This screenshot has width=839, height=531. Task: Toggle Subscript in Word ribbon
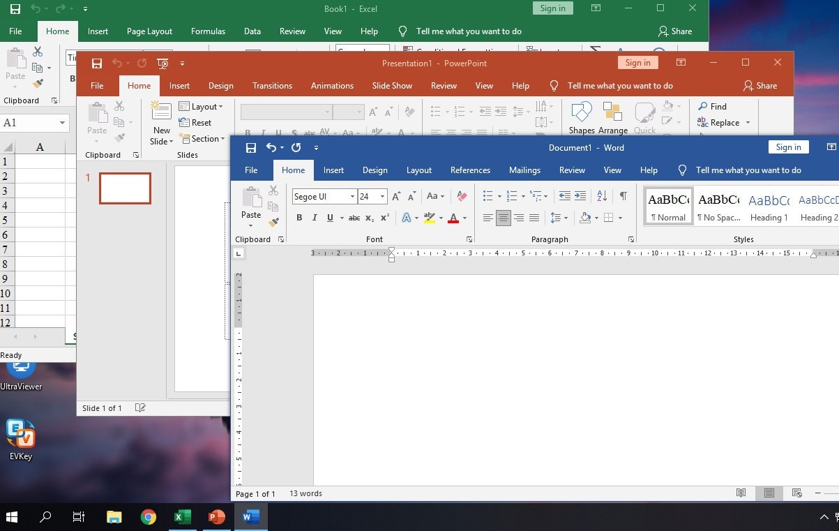click(370, 218)
